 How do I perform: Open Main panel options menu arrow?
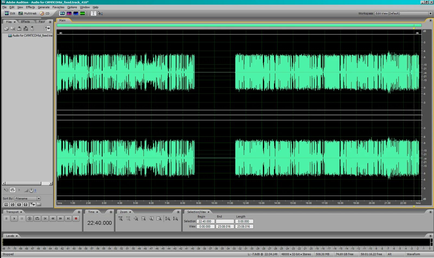[x=430, y=20]
